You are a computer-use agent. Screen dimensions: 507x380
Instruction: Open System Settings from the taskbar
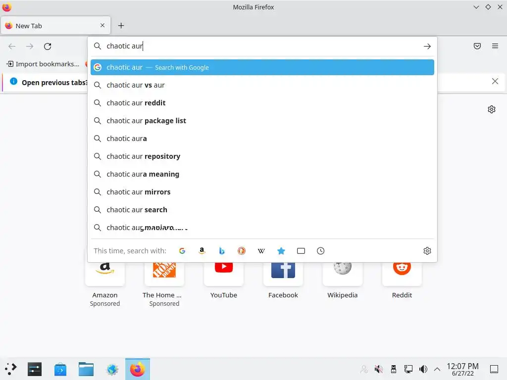coord(35,369)
